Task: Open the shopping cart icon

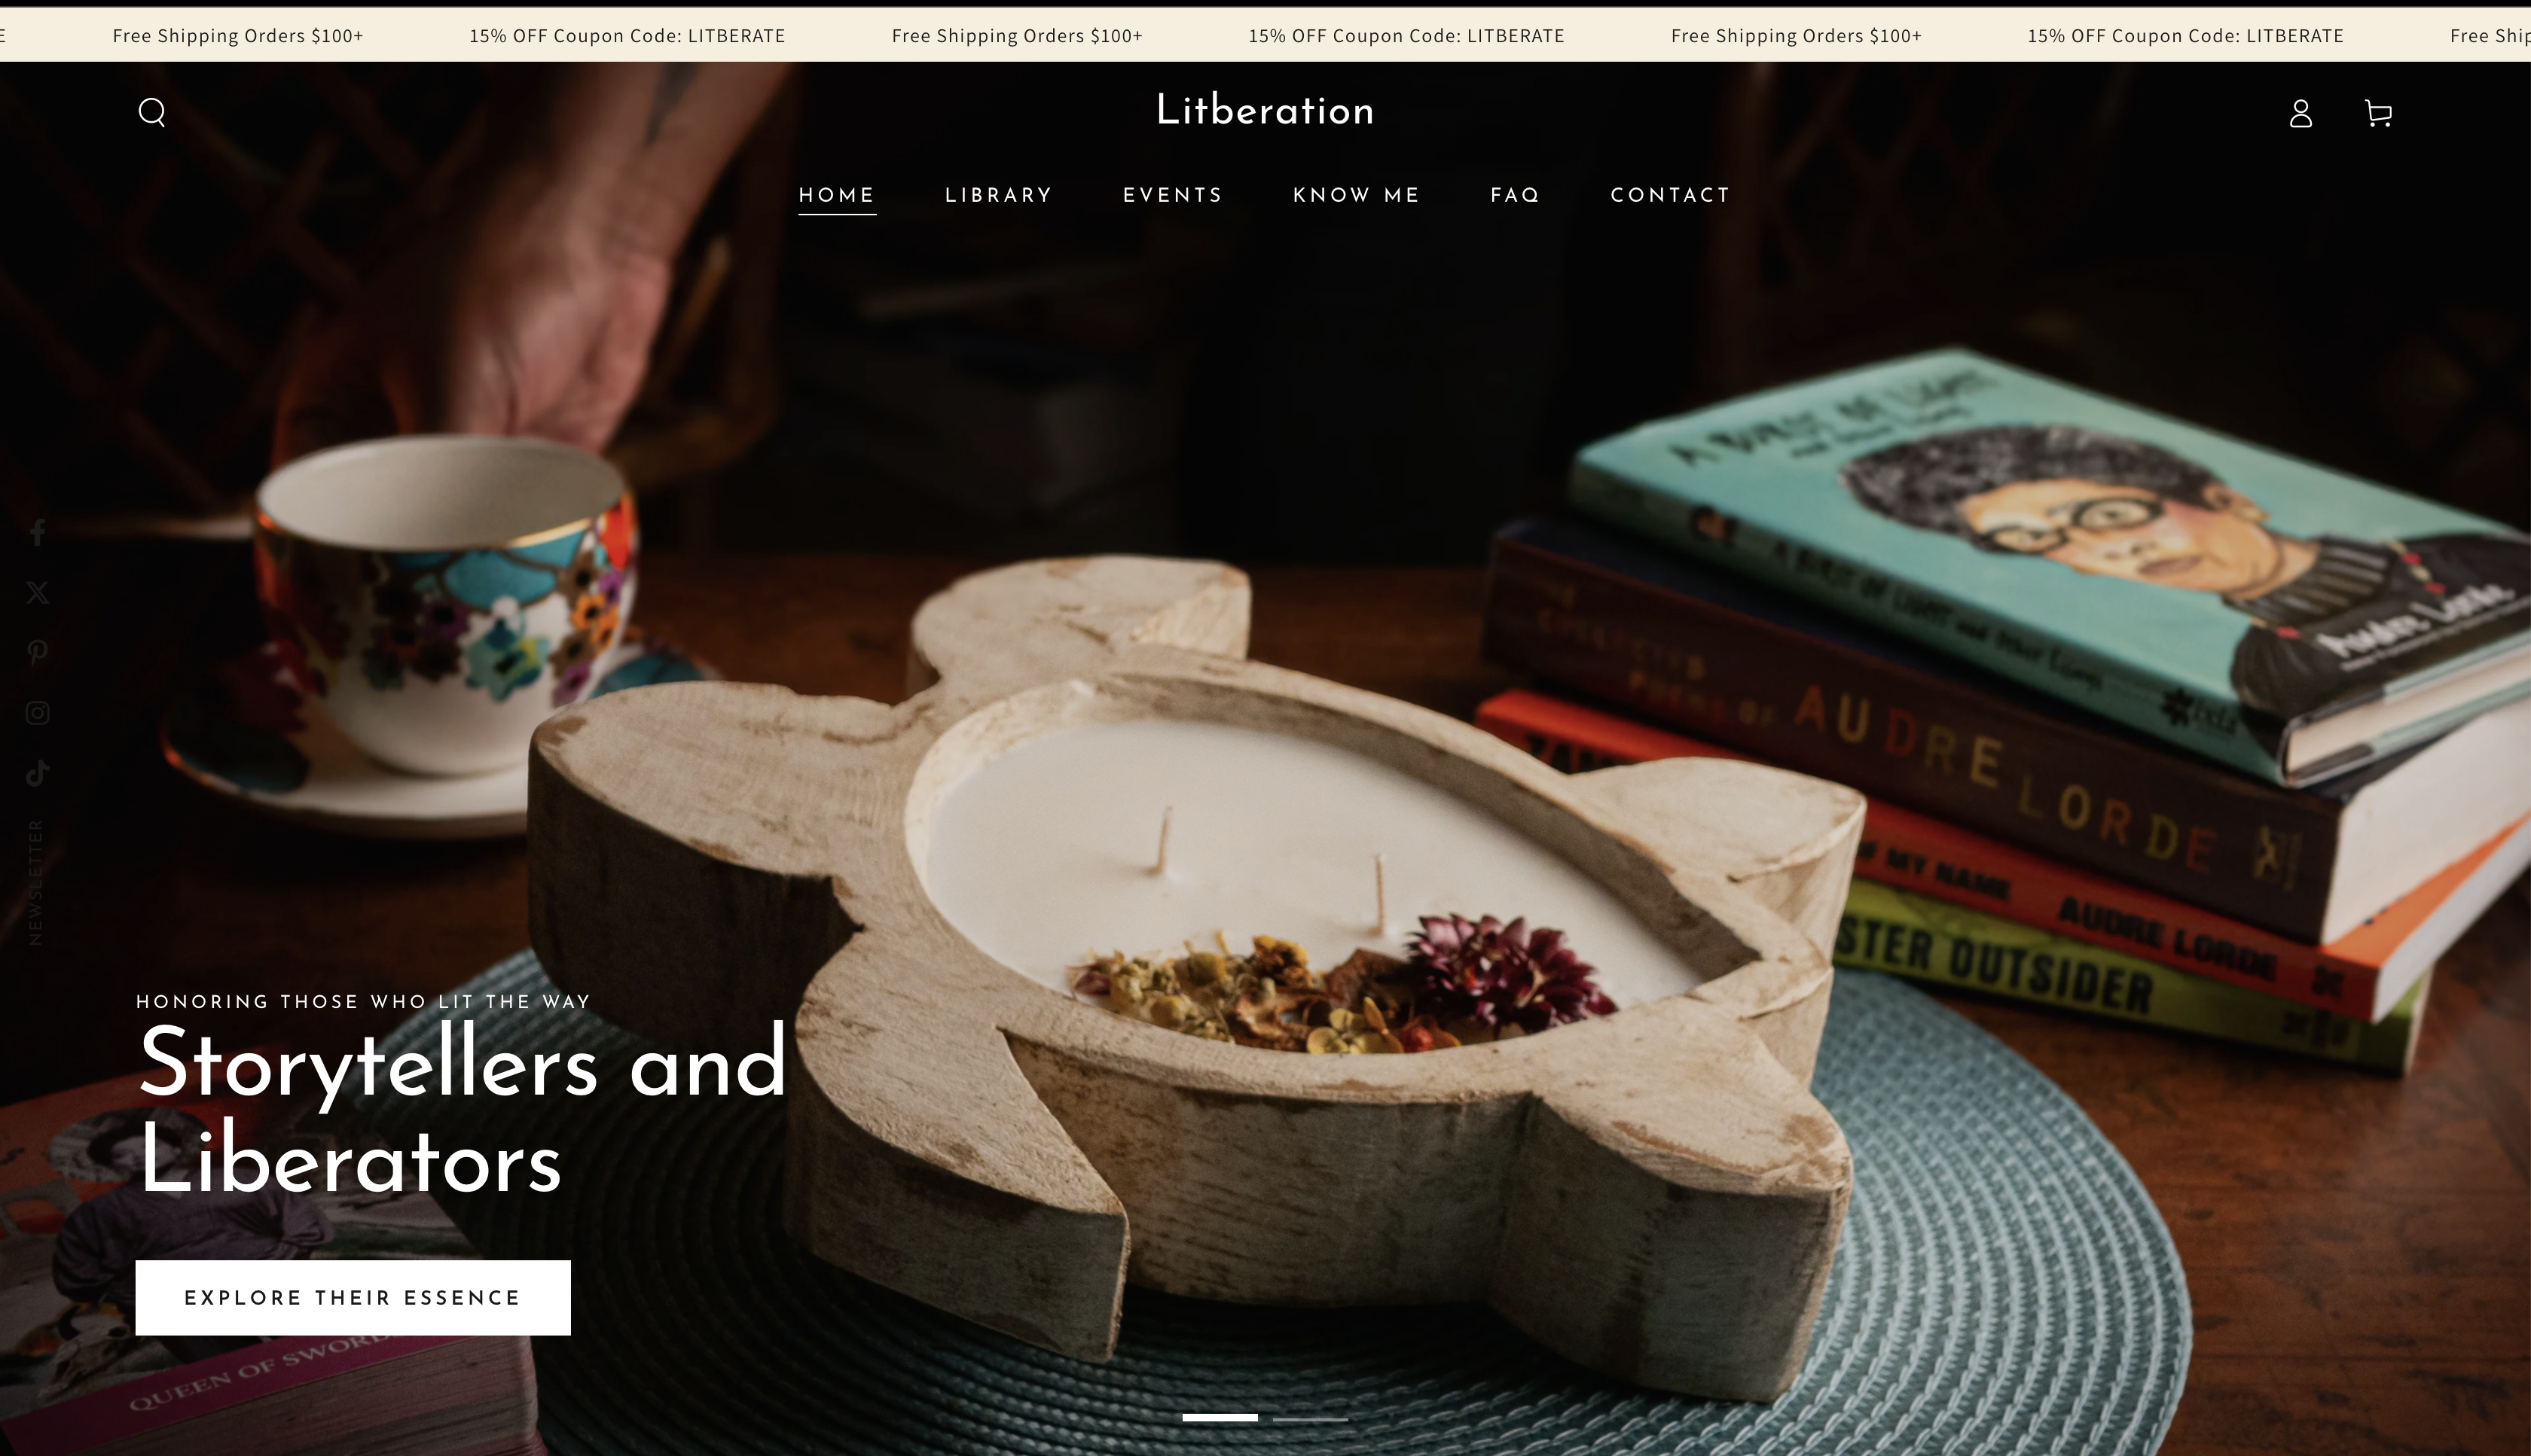Action: 2378,113
